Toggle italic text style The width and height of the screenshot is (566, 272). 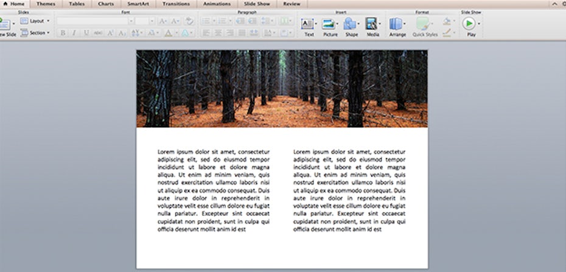click(74, 33)
